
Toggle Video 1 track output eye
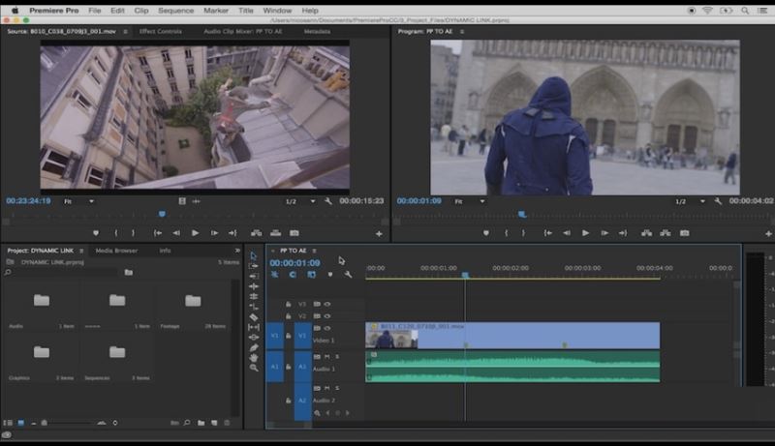327,328
